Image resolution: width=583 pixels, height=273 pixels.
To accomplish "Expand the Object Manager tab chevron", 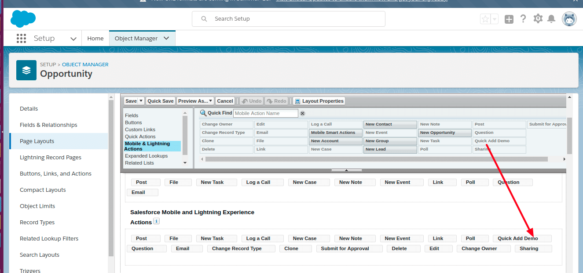I will [166, 38].
